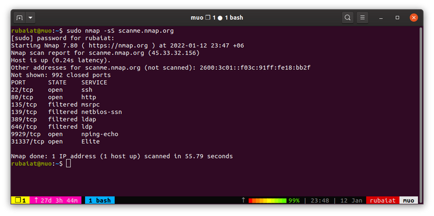Select the '1 bash' window tab in the status bar
Viewport: 434px width, 216px height.
pos(100,200)
